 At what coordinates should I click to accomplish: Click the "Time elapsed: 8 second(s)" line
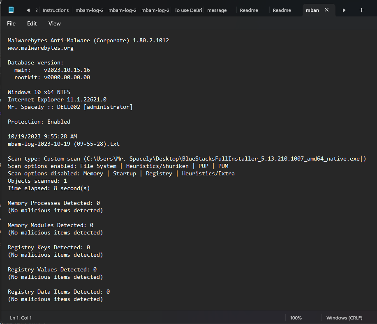[x=49, y=188]
